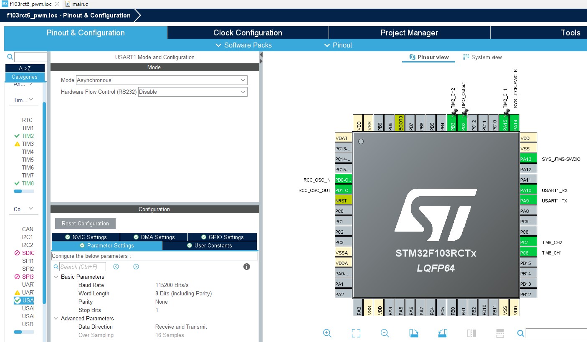The width and height of the screenshot is (587, 342).
Task: Click the connectivity list horizontal scrollbar
Action: tap(18, 332)
